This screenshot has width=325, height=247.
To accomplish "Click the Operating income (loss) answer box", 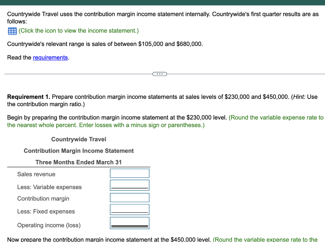I will point(129,222).
